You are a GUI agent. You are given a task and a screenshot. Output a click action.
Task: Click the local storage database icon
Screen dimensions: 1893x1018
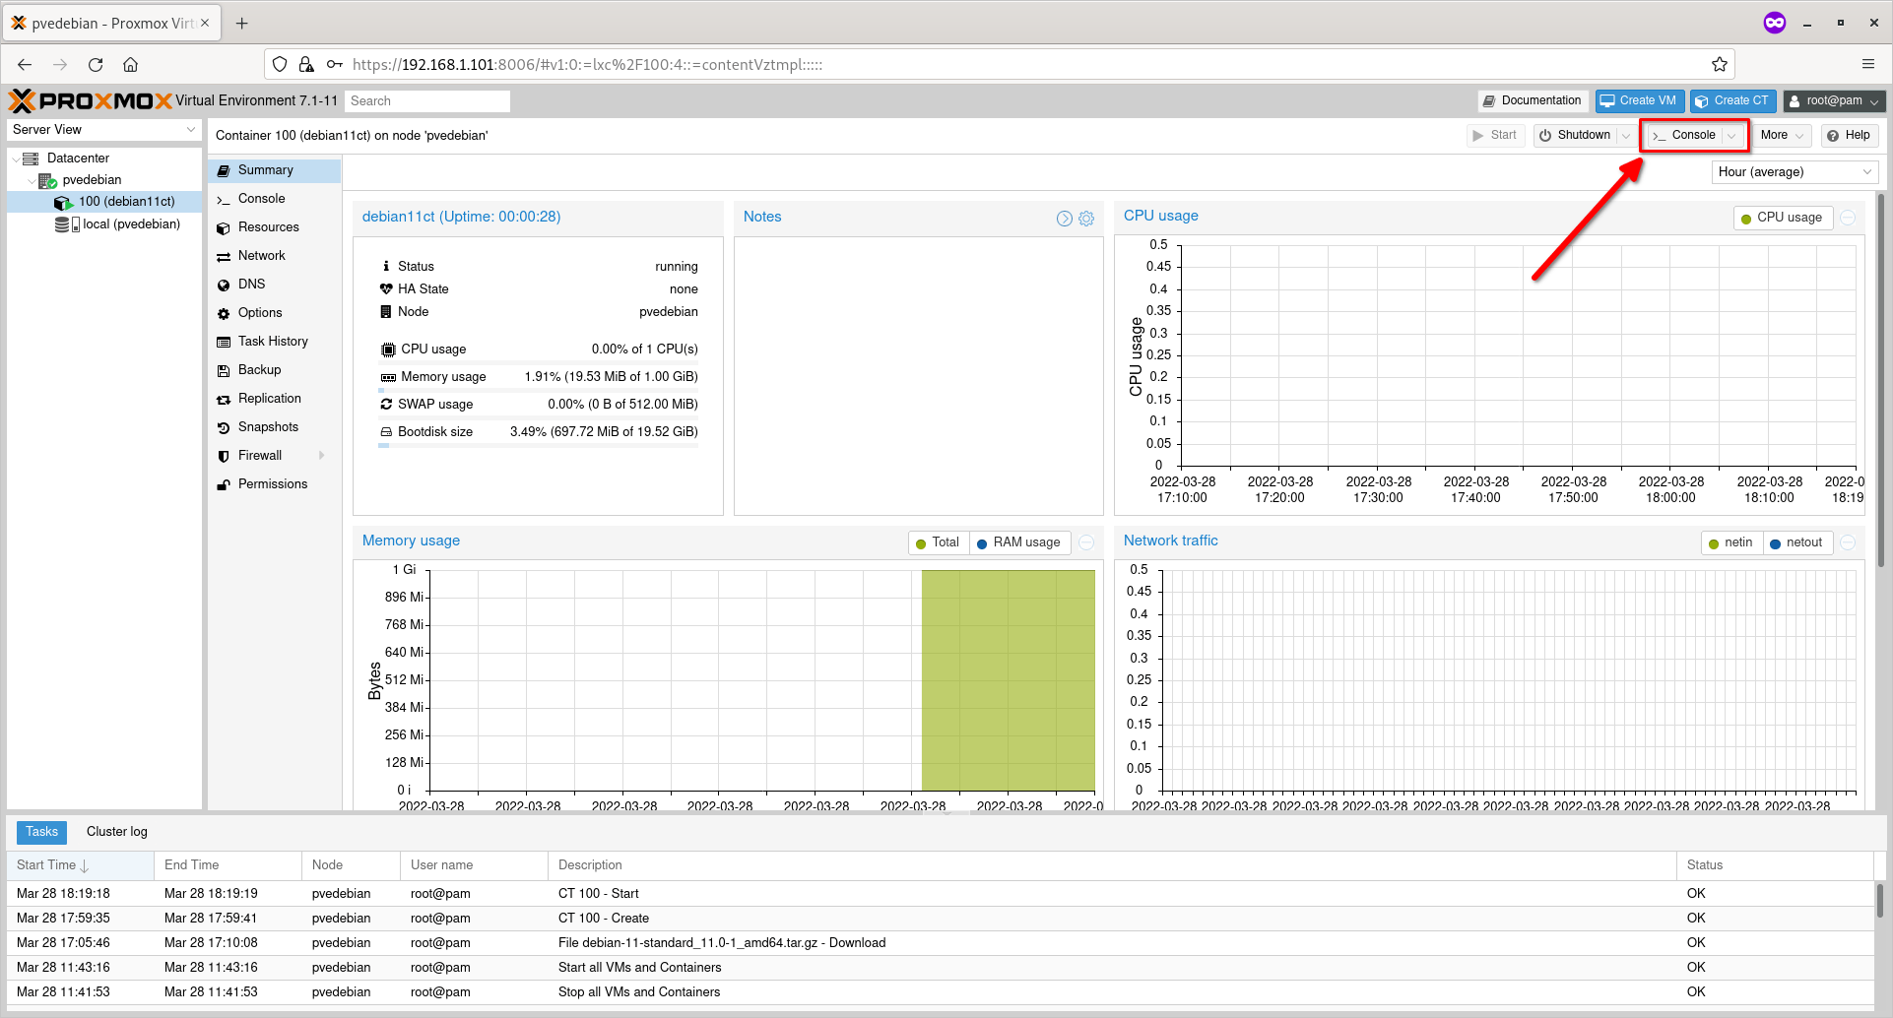click(x=67, y=224)
